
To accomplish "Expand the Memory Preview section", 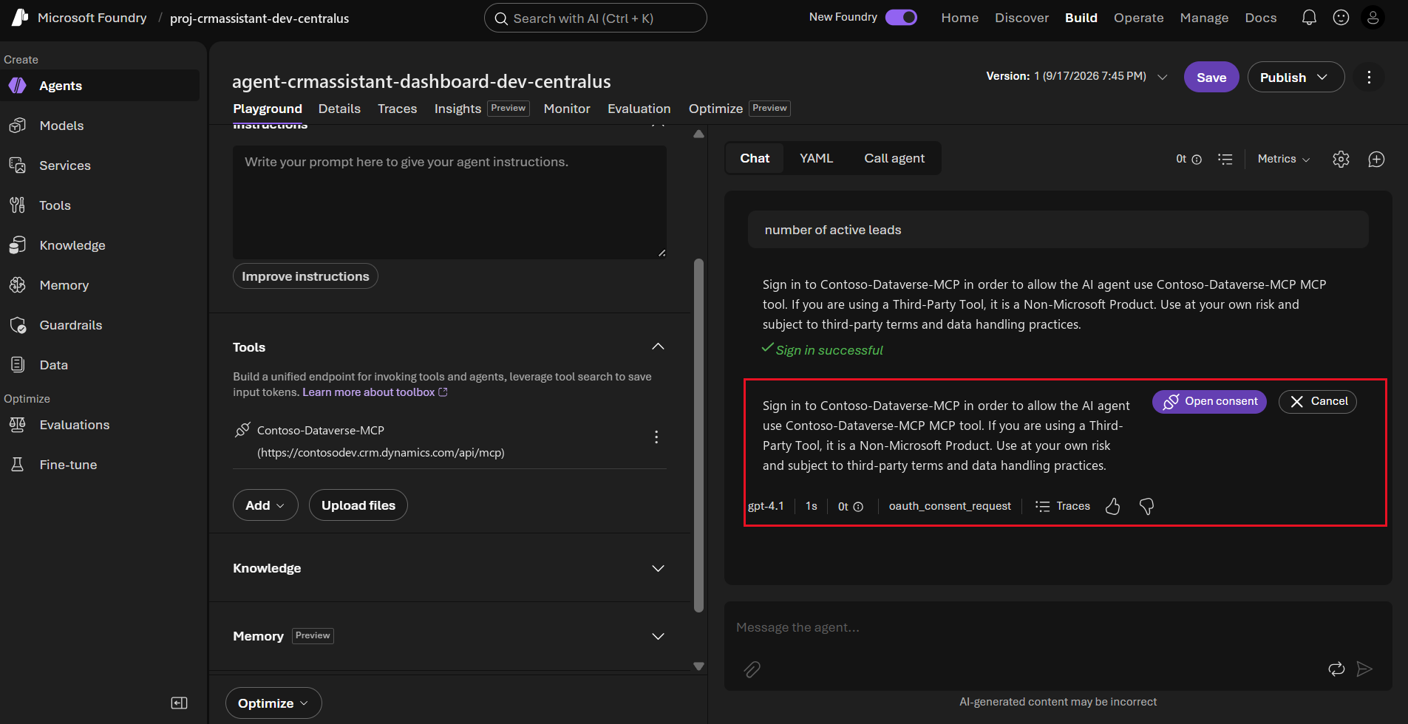I will tap(658, 636).
